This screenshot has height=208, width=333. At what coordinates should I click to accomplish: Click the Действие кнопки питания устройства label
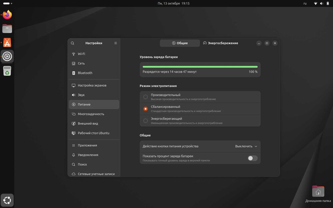(170, 146)
